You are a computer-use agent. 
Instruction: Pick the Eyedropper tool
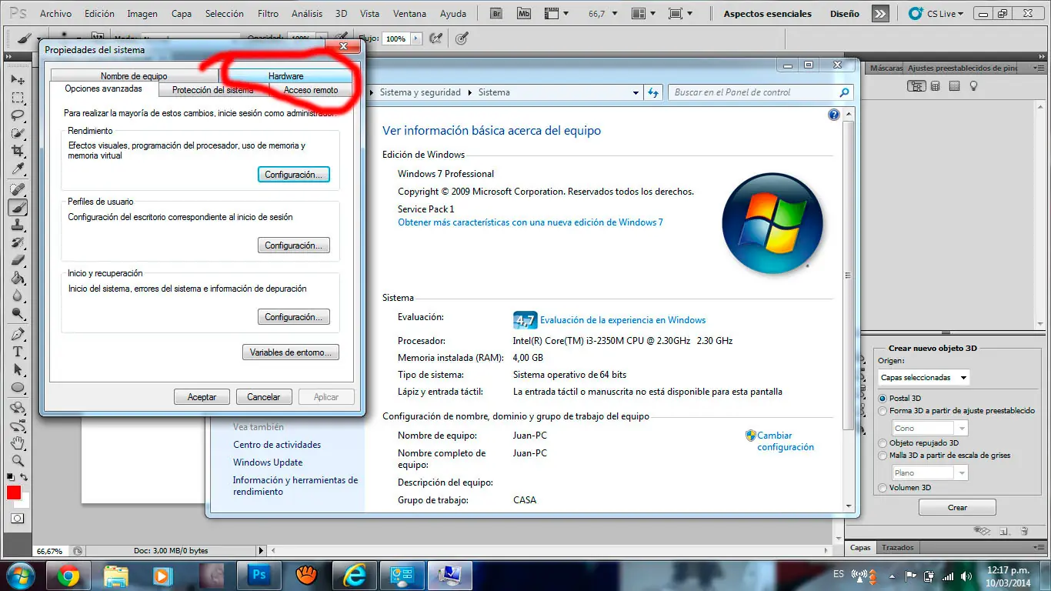coord(18,169)
